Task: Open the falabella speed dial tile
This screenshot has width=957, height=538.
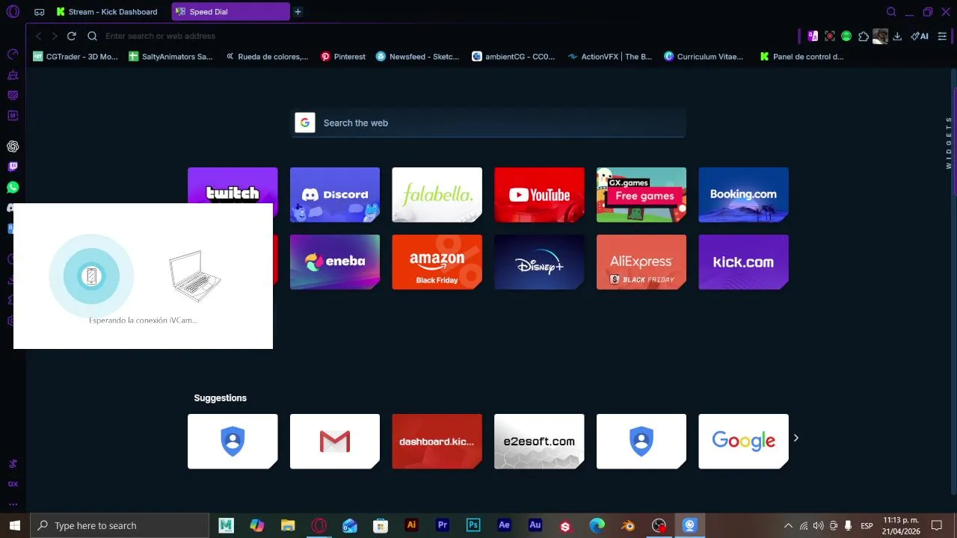Action: coord(437,194)
